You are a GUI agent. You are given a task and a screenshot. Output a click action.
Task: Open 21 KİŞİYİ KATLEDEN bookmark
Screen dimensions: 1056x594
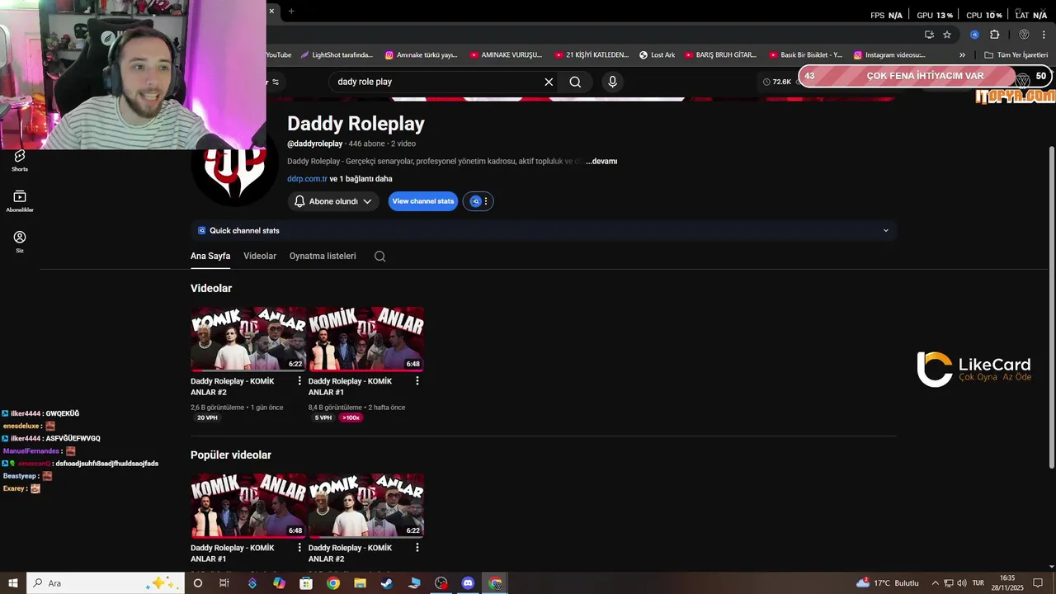592,55
